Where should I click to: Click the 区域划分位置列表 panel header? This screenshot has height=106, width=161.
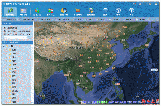coord(18,42)
